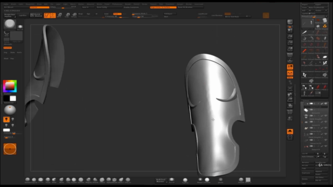
Task: Toggle the LazyMouse option
Action: [x=202, y=14]
